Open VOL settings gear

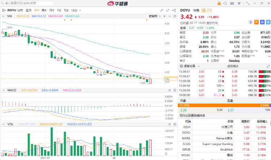(x=175, y=124)
